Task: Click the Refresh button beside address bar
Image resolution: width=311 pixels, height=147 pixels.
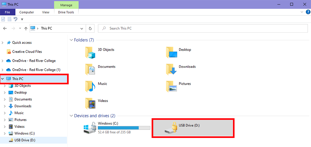Action: click(x=90, y=28)
